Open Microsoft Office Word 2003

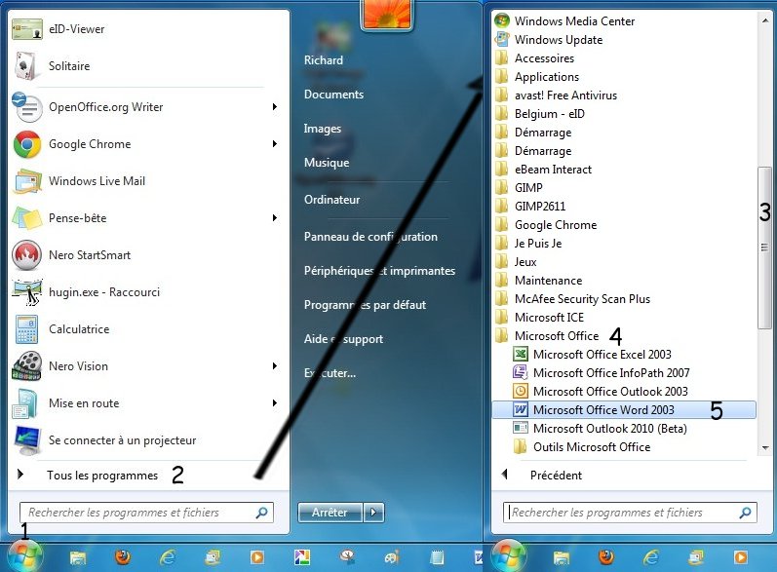(624, 410)
